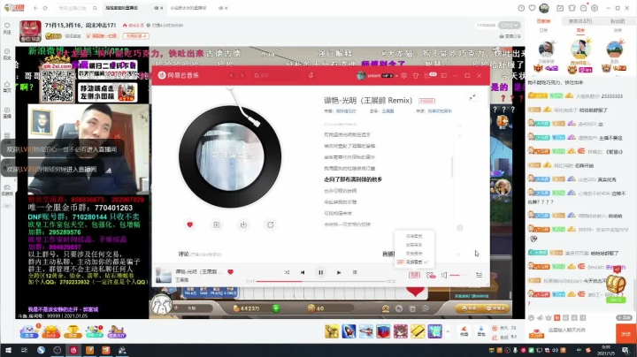Open the source link under the song title
The width and height of the screenshot is (637, 357).
440,111
